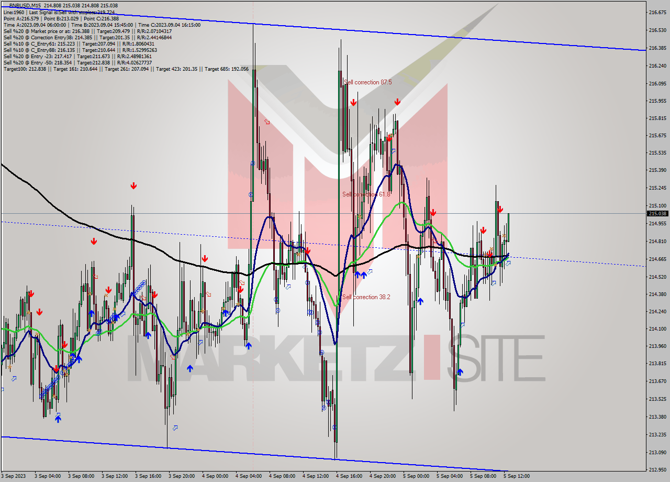670x482 pixels.
Task: Click the 214.240 price axis label
Action: click(657, 311)
